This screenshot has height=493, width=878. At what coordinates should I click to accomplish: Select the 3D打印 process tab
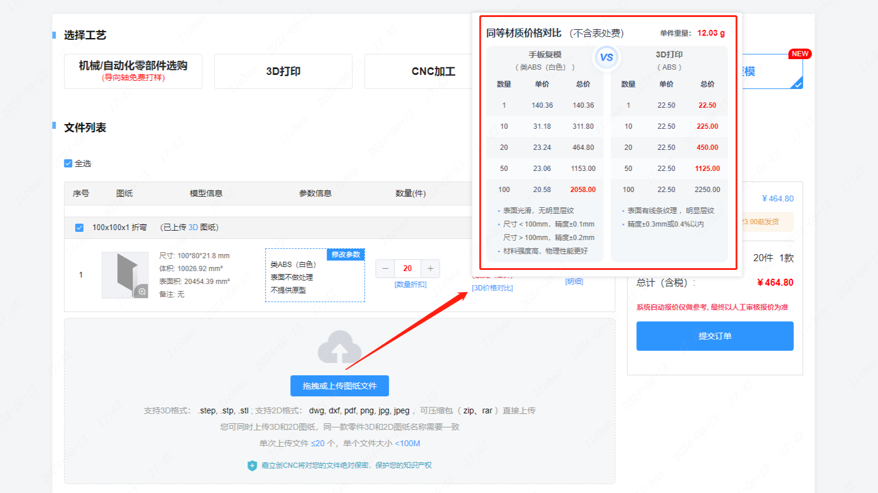[x=283, y=71]
